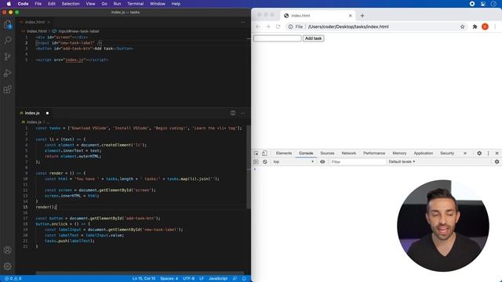Switch to the Sources tab in DevTools
Image resolution: width=502 pixels, height=282 pixels.
pos(327,154)
